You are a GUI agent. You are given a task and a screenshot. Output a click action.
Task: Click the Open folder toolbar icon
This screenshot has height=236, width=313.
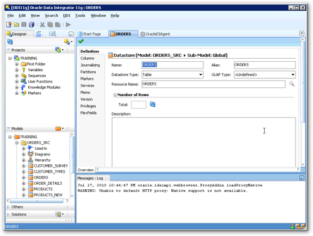pyautogui.click(x=16, y=25)
